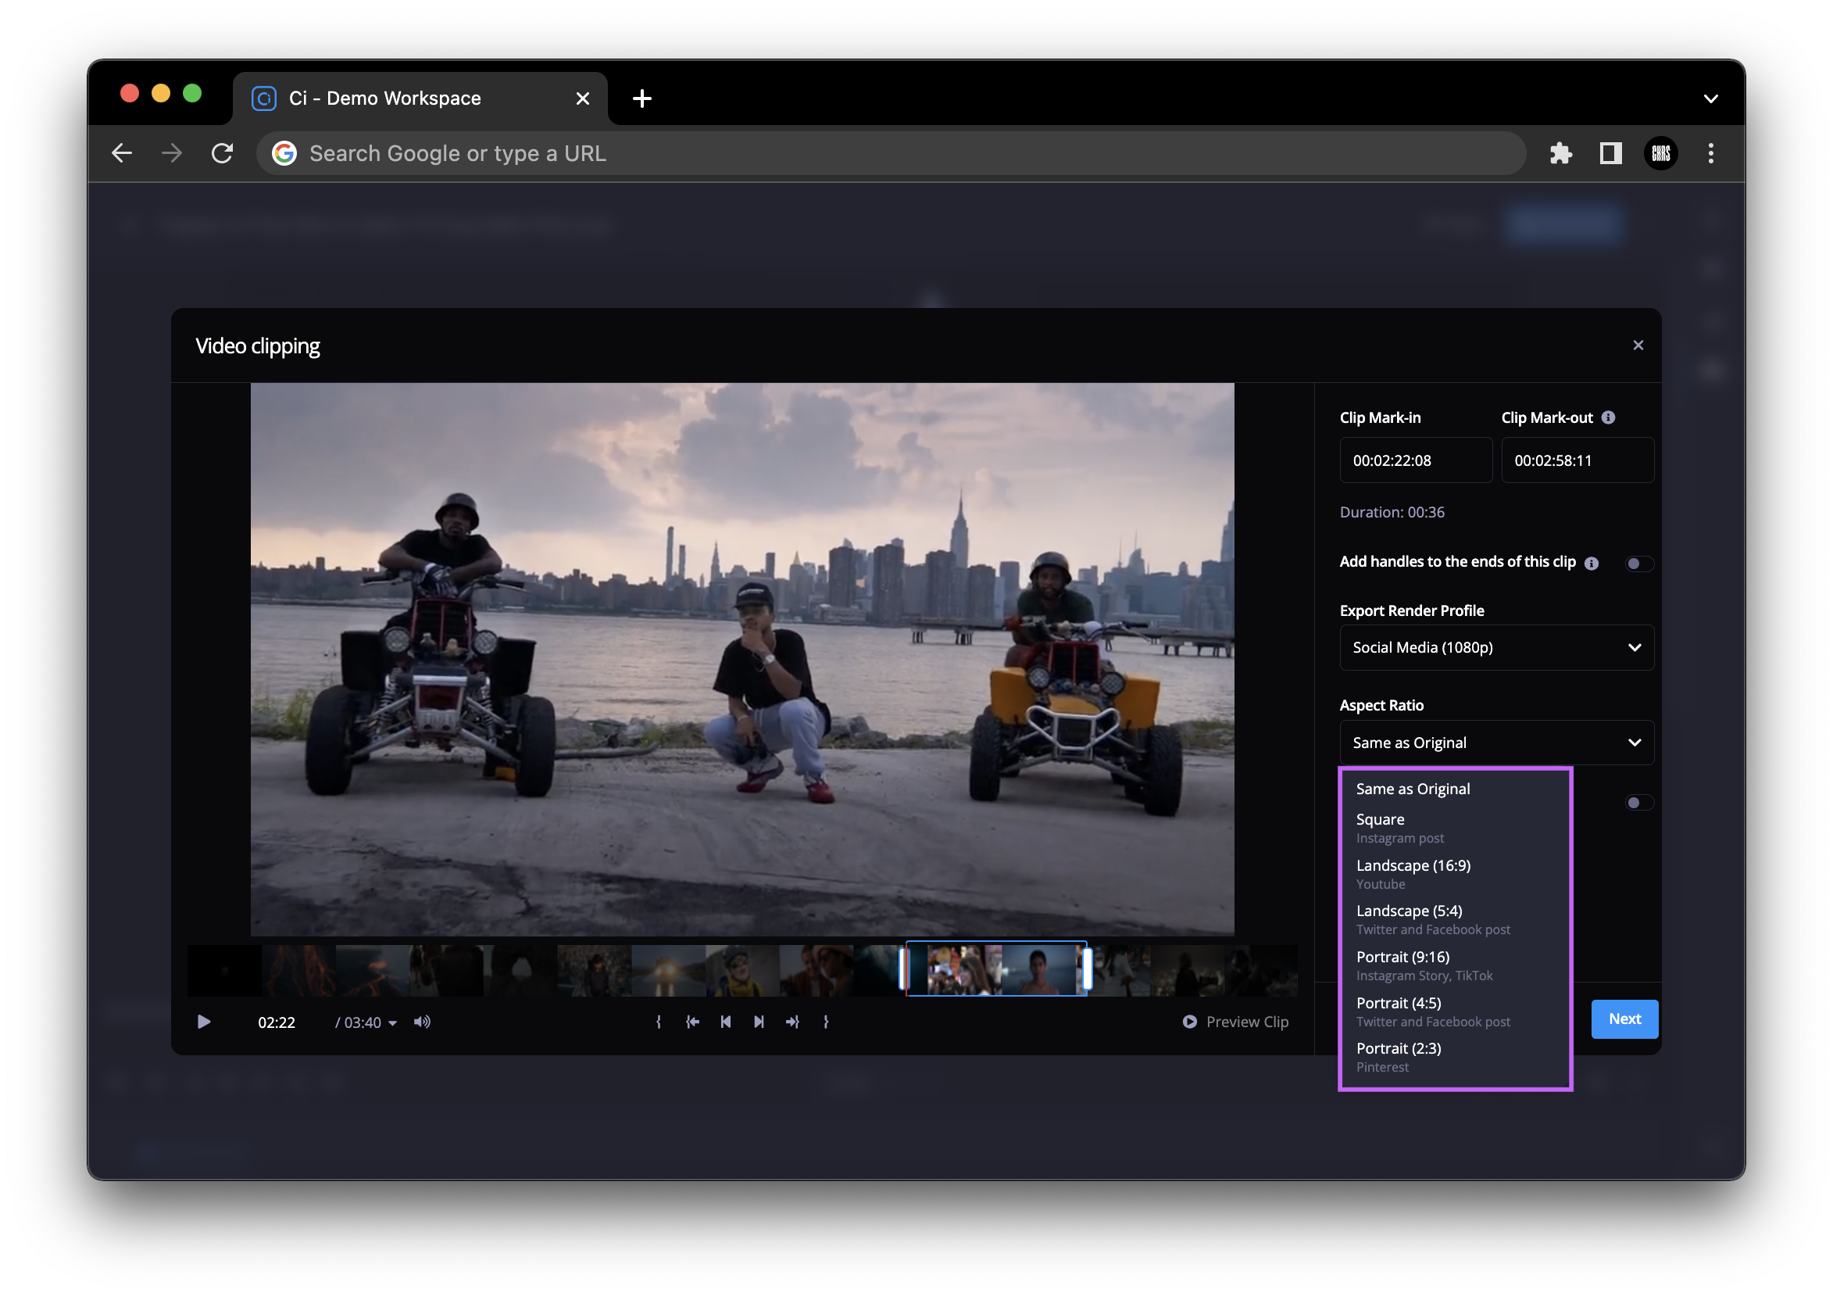
Task: Go back with the browser back arrow
Action: pos(122,152)
